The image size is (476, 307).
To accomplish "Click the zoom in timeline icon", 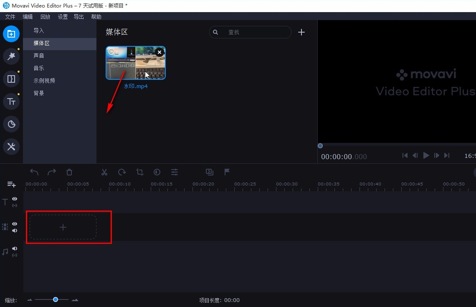I will click(x=75, y=300).
